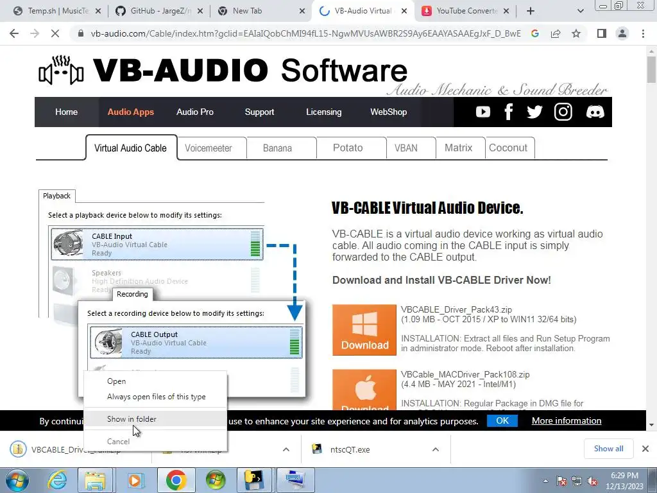Viewport: 657px width, 493px height.
Task: Open Chrome three-dot menu
Action: [x=643, y=33]
